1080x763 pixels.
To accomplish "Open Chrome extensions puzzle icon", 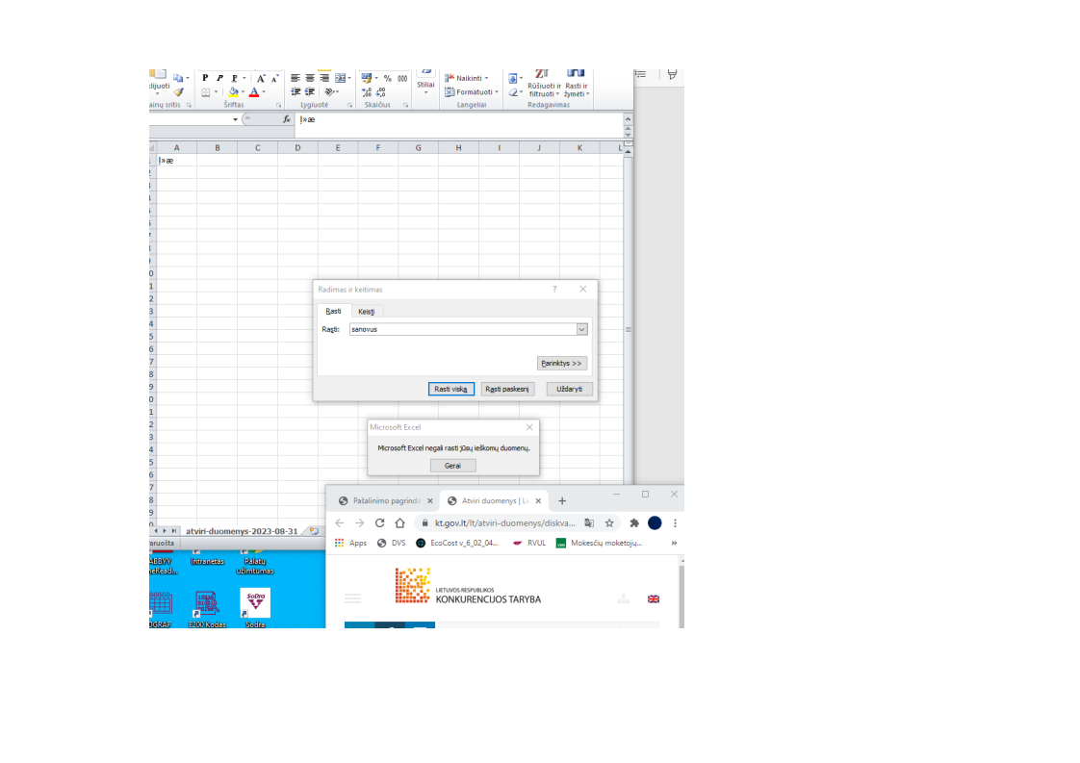I will pyautogui.click(x=633, y=523).
